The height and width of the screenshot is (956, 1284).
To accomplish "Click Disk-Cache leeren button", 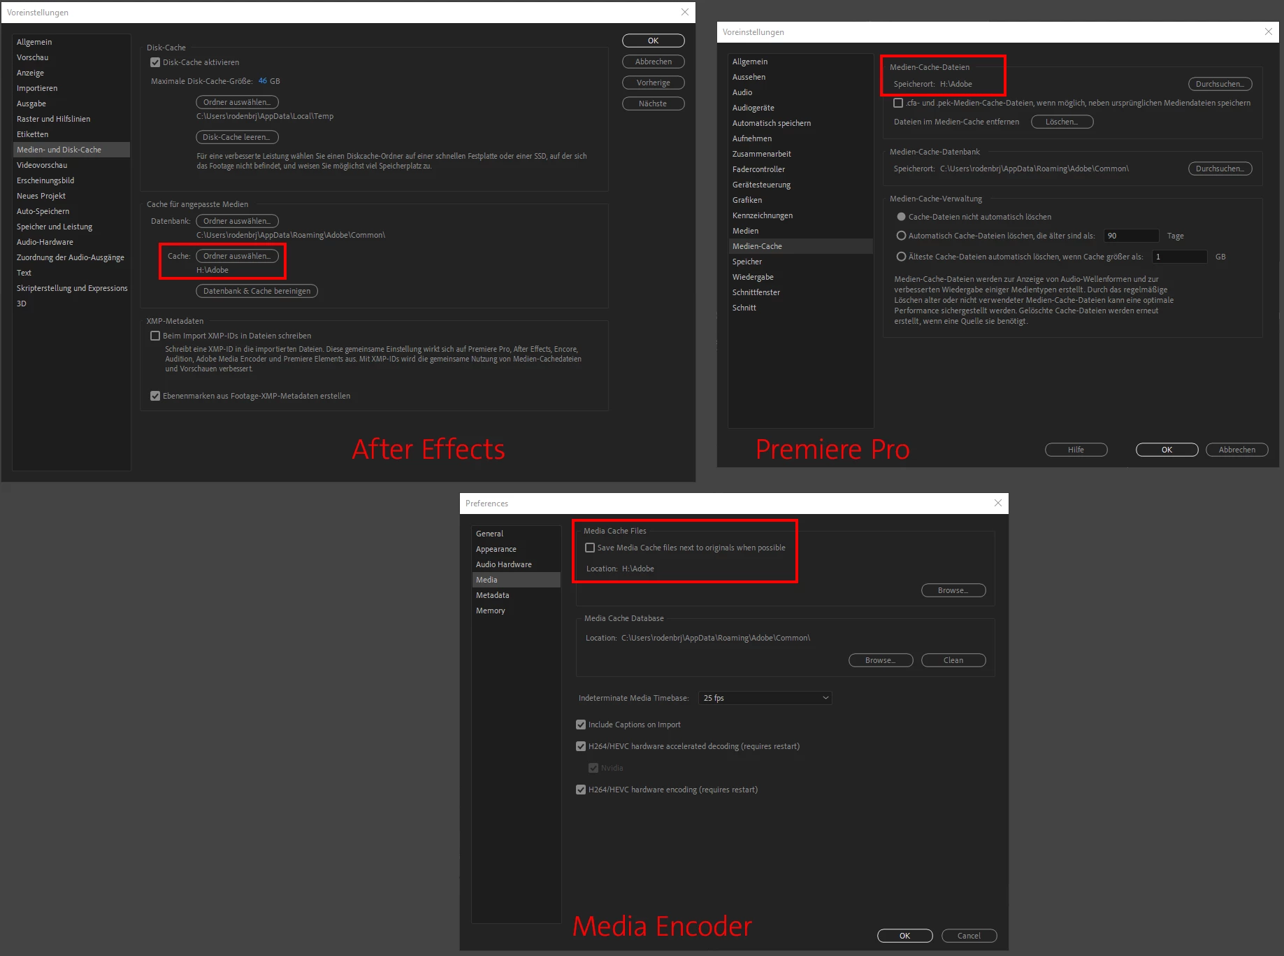I will pos(237,137).
